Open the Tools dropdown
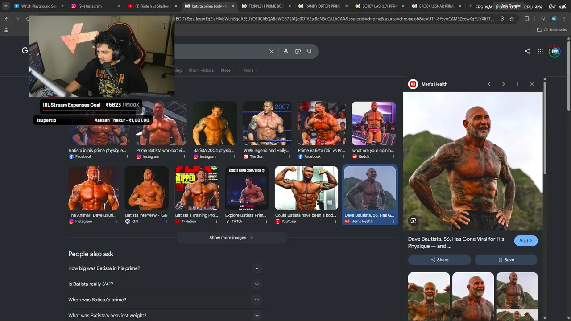This screenshot has height=321, width=571. 250,70
